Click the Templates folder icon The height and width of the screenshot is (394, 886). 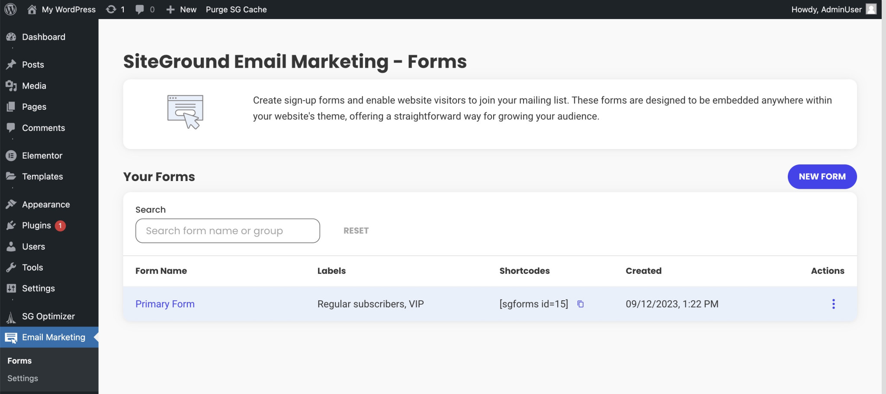coord(11,176)
